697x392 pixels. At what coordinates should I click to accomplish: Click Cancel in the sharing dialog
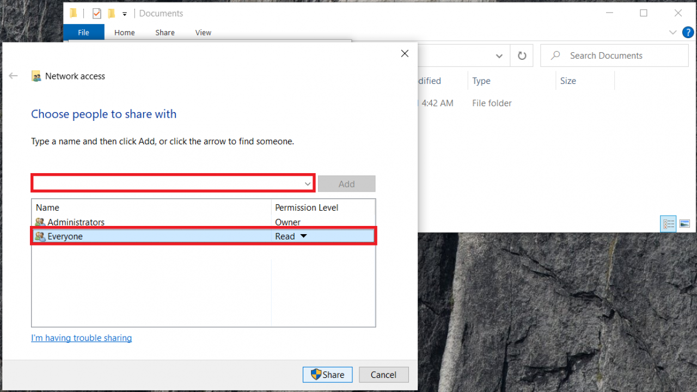(383, 375)
